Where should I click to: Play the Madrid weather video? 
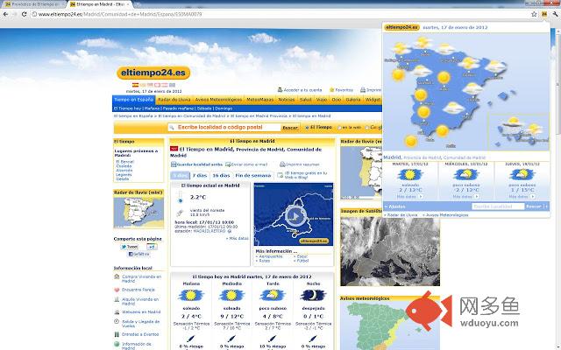(x=295, y=216)
